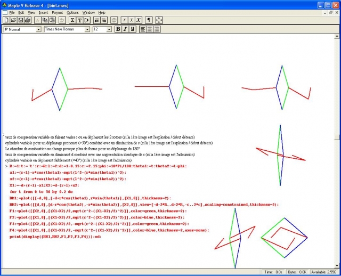
Task: Click the vertical scrollbar down arrow
Action: 336,265
